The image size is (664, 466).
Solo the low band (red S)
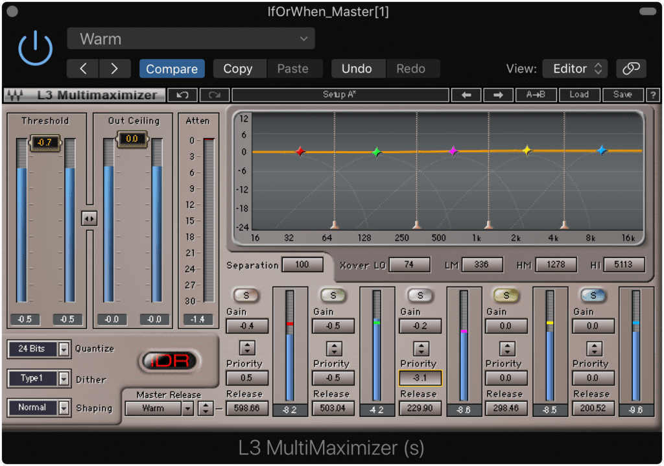(246, 295)
